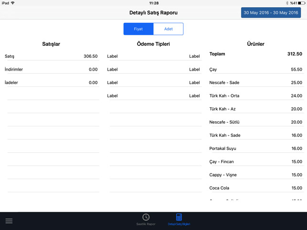Select the Cappy - Vişne row
This screenshot has height=230, width=307.
pos(255,175)
